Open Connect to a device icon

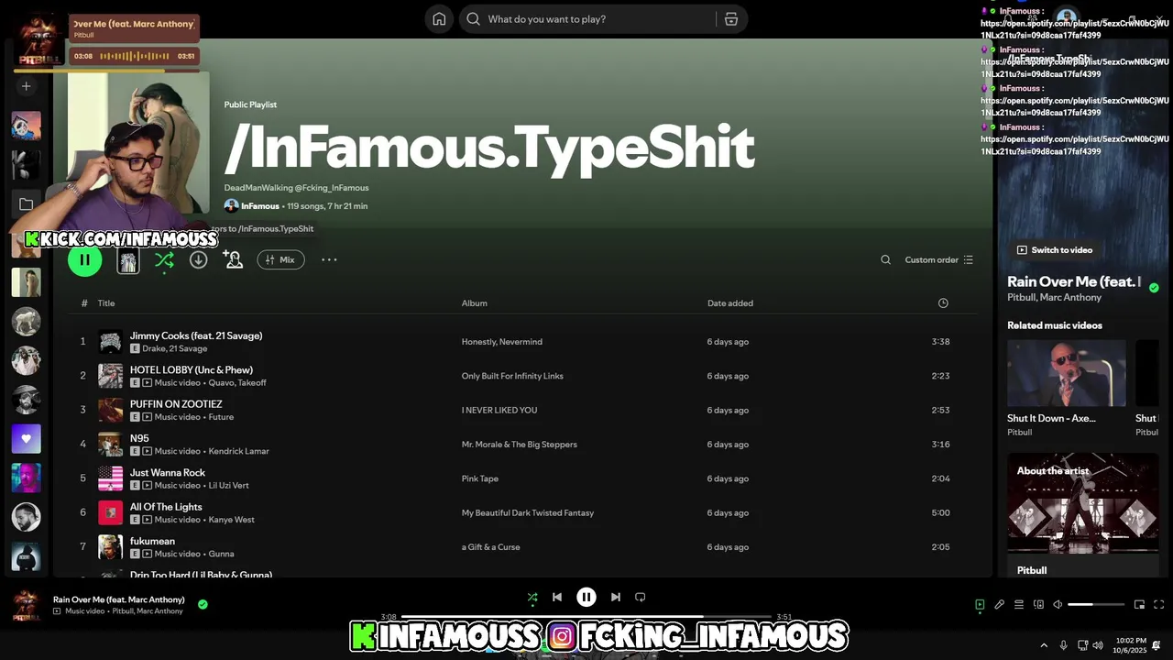[x=1038, y=604]
